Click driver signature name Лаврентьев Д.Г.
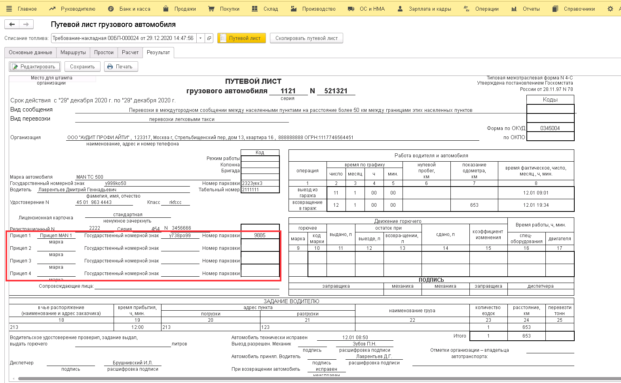 374,357
